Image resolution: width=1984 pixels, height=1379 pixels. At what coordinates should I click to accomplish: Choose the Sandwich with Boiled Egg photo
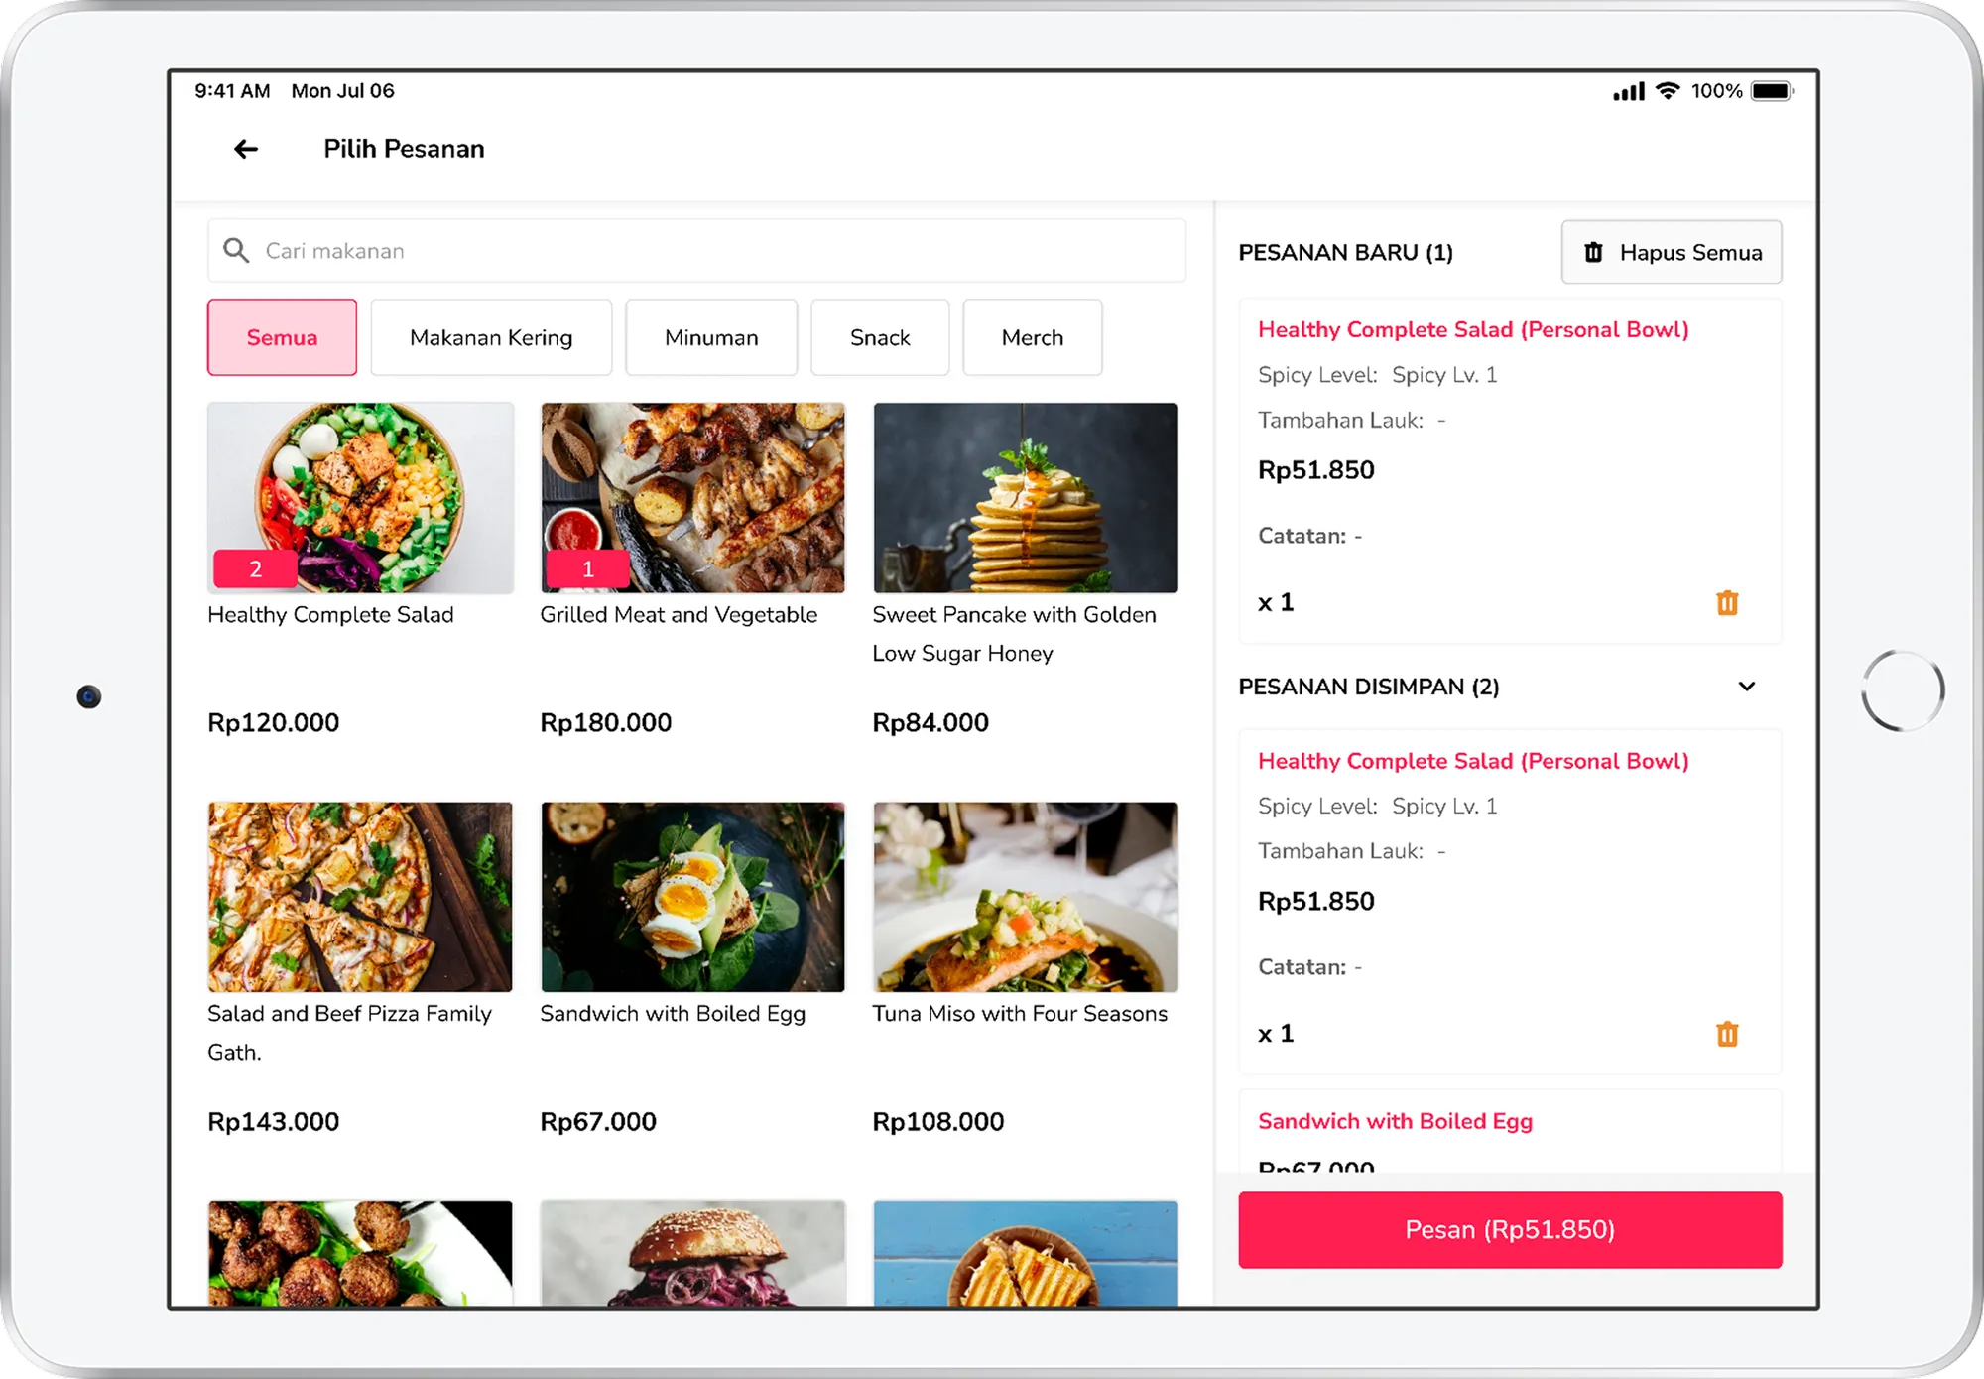pos(692,897)
